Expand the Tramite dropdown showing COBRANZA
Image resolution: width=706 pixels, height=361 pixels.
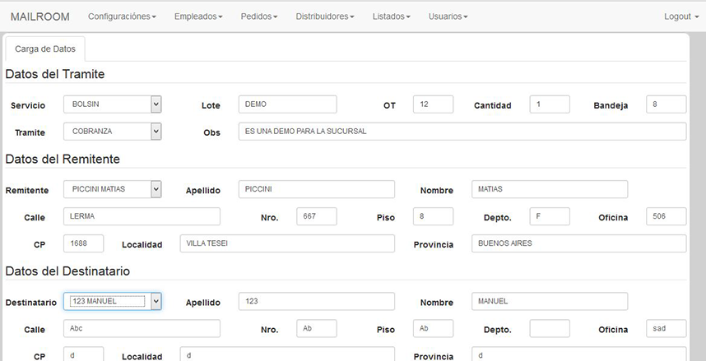112,132
